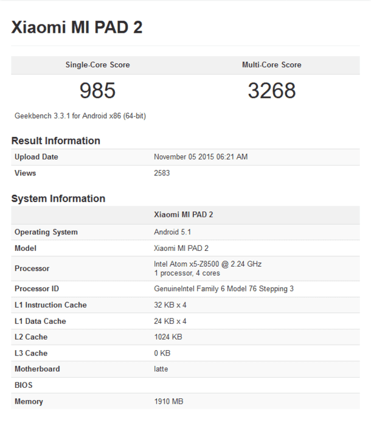Select the Geekbench 3.3.1 version text
This screenshot has width=371, height=422.
[x=80, y=116]
